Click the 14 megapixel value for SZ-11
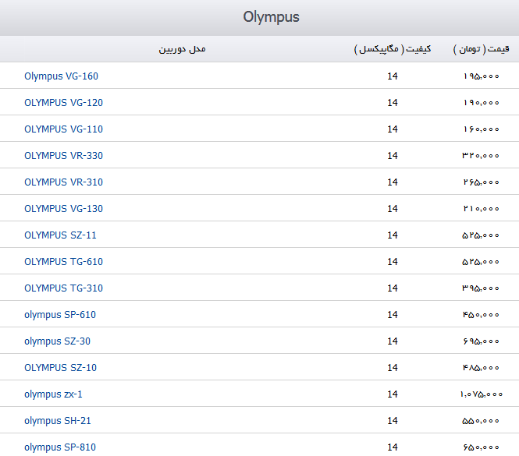519x456 pixels. 393,235
